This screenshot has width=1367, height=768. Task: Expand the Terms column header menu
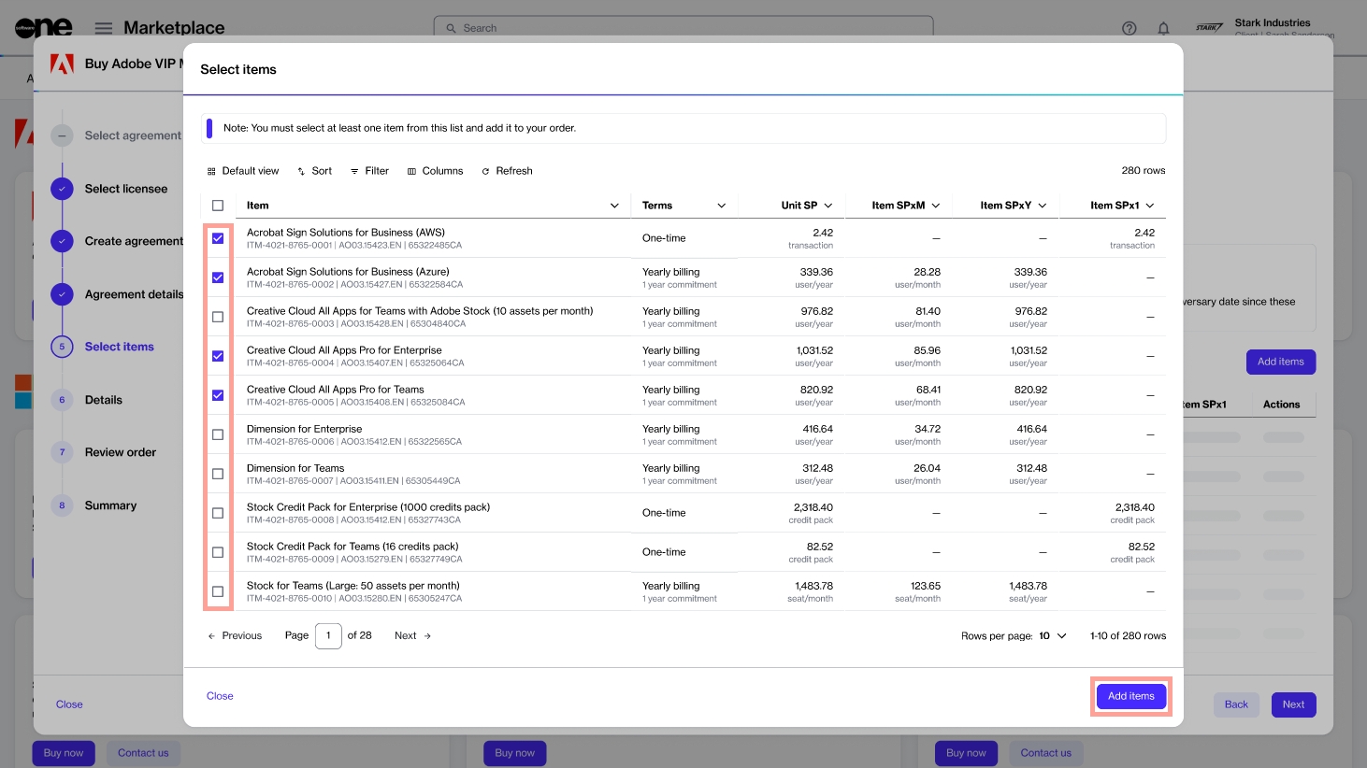click(x=721, y=206)
